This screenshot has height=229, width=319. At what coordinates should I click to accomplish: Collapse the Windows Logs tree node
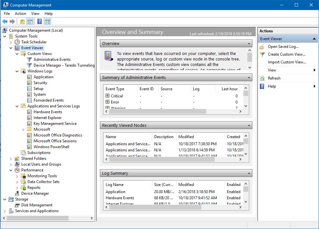pos(17,71)
